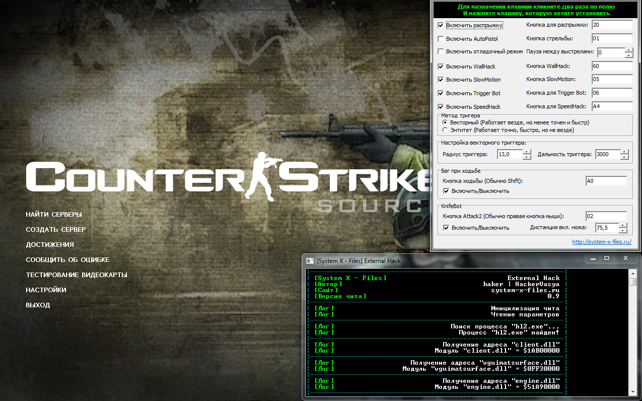
Task: Decrease 'Дальность триггера' with down arrow
Action: (625, 157)
